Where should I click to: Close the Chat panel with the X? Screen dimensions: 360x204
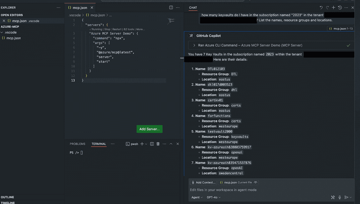[353, 7]
